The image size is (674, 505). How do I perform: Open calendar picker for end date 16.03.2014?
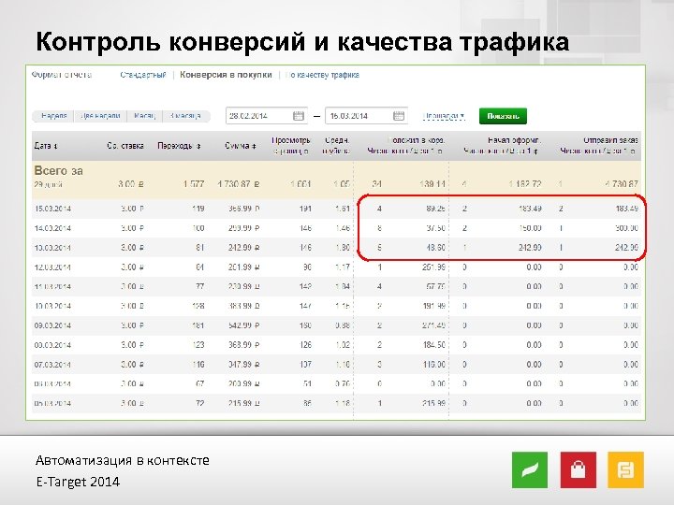(399, 116)
